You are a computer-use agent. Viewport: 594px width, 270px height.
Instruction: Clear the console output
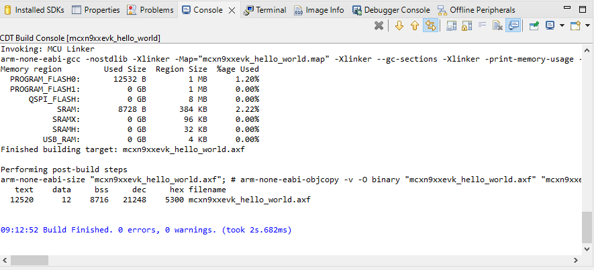pyautogui.click(x=497, y=25)
